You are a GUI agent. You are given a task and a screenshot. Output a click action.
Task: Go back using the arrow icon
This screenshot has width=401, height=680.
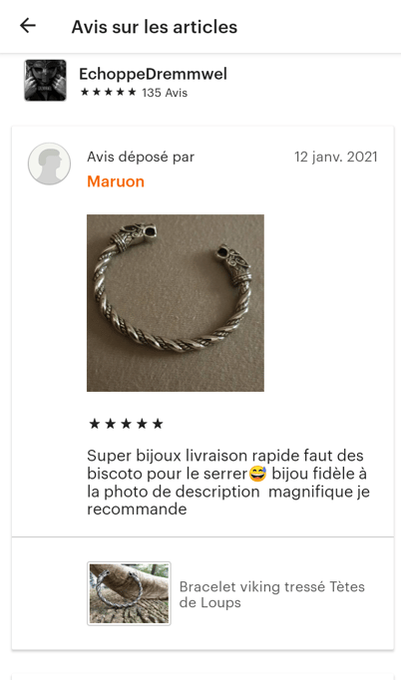(28, 26)
